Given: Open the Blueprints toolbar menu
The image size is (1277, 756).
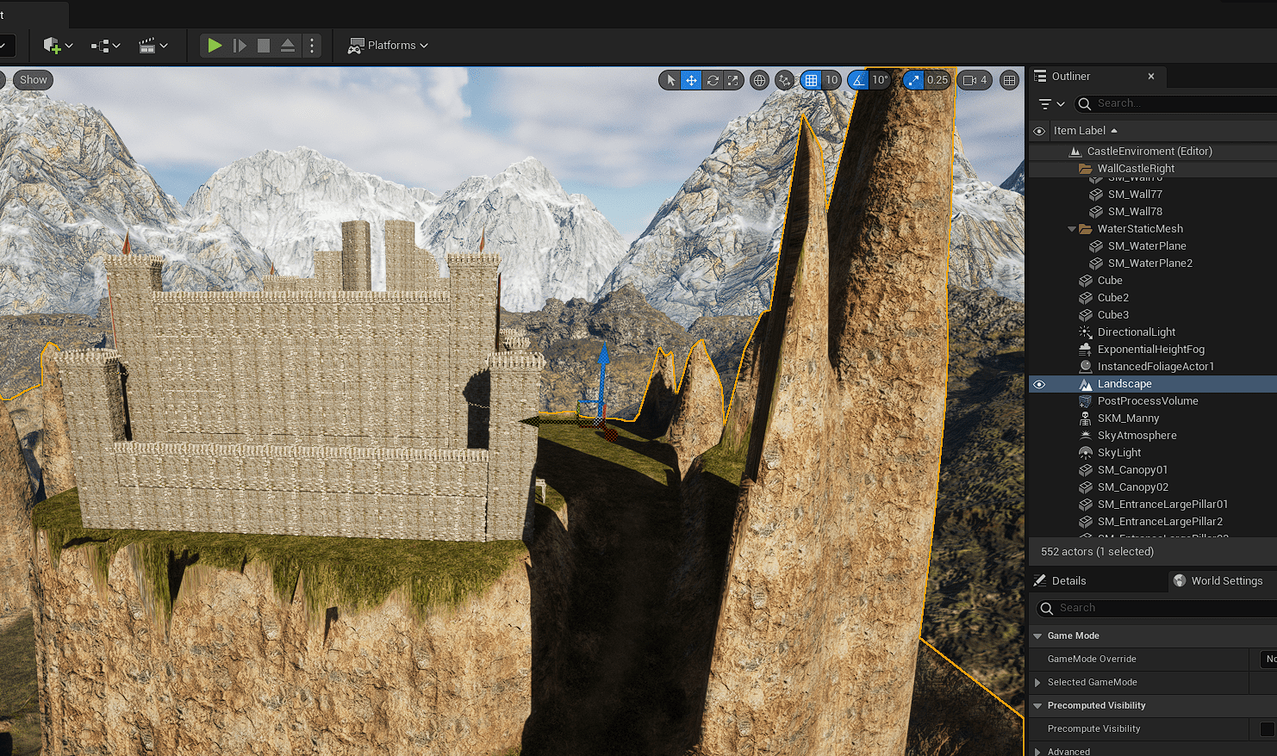Looking at the screenshot, I should [x=105, y=46].
